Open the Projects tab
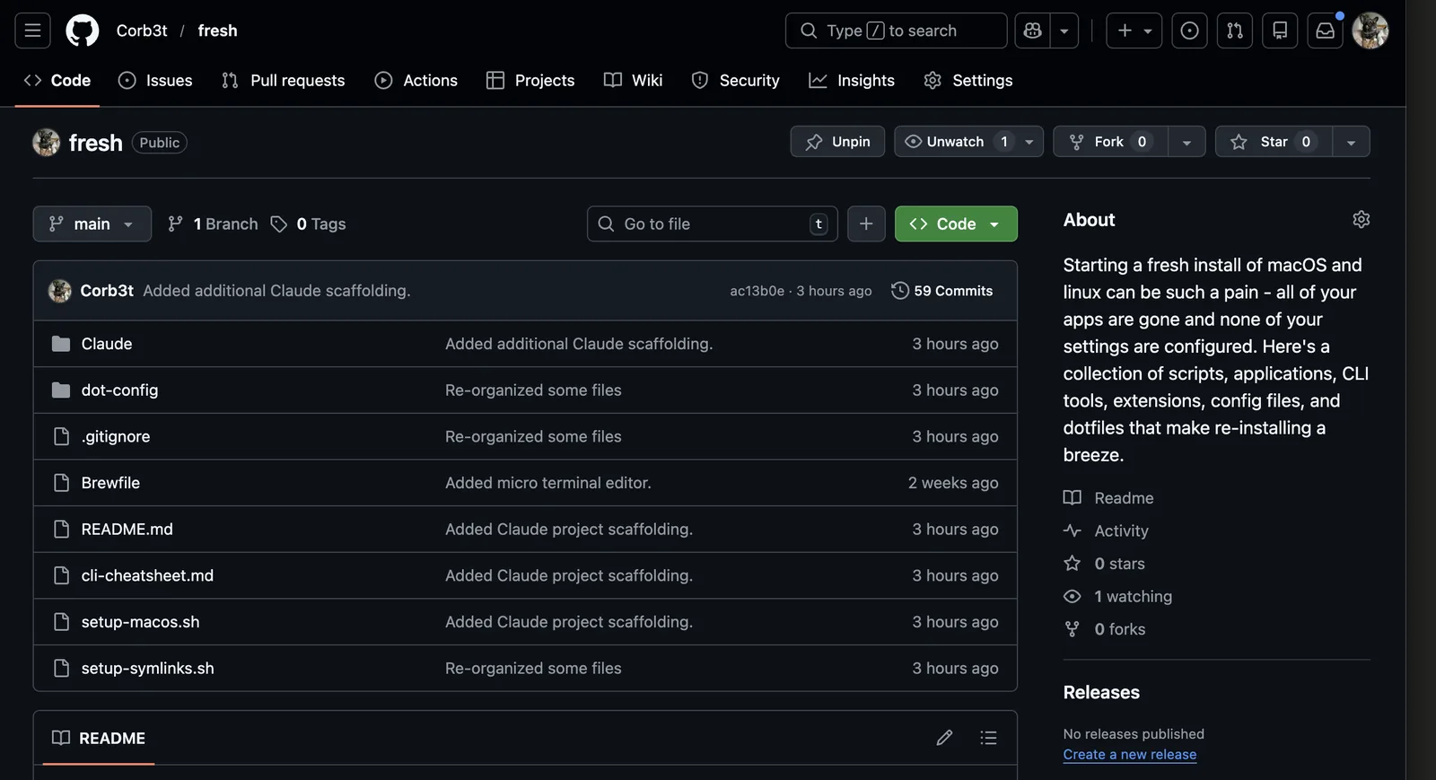 [x=530, y=81]
